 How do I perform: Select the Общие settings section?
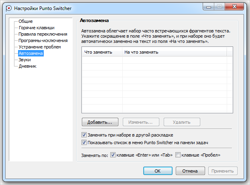pyautogui.click(x=26, y=21)
